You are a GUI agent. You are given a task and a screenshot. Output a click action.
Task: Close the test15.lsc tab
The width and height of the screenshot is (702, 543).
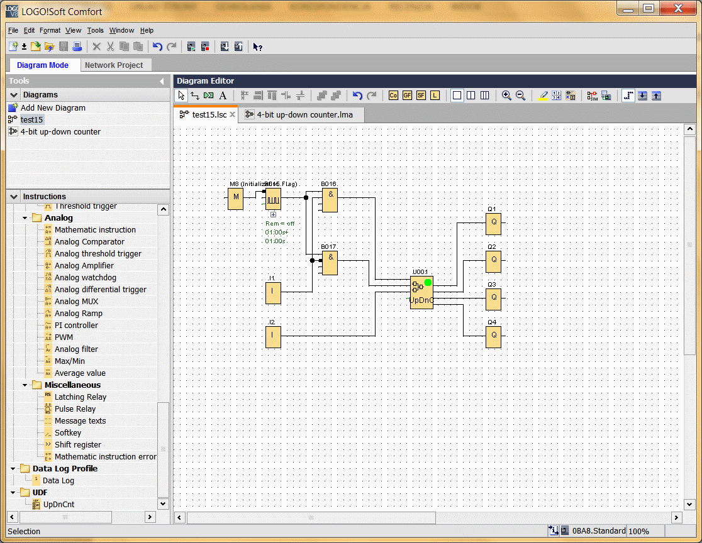pos(232,114)
